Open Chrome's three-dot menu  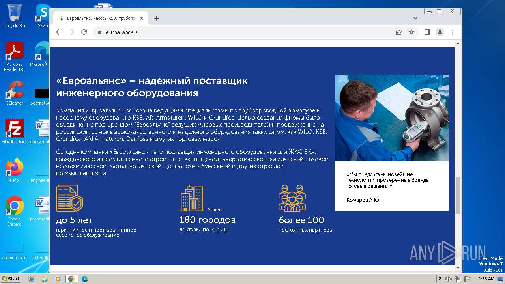pos(453,32)
